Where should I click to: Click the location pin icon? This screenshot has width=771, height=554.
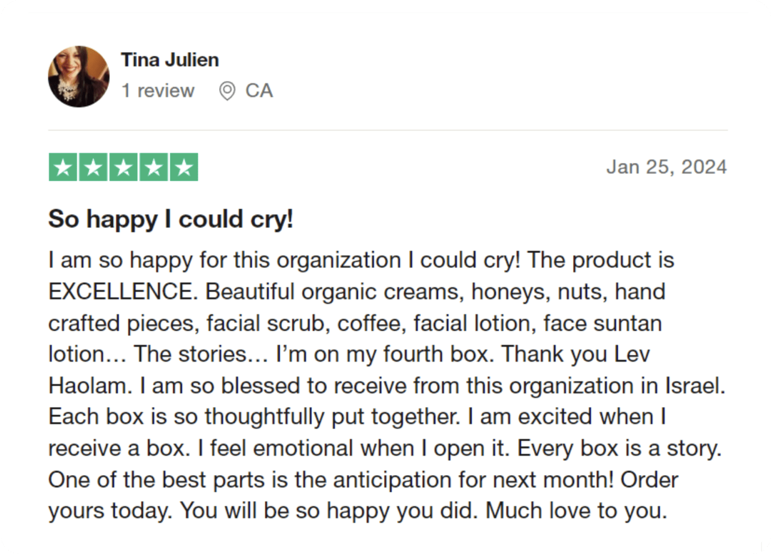click(227, 91)
